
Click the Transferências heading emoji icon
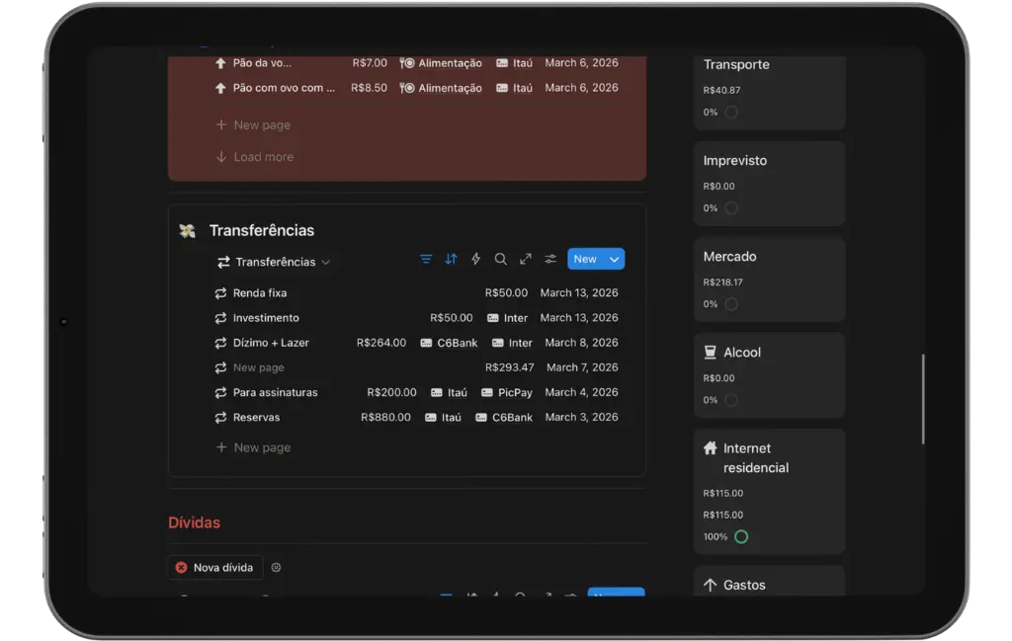pyautogui.click(x=187, y=231)
